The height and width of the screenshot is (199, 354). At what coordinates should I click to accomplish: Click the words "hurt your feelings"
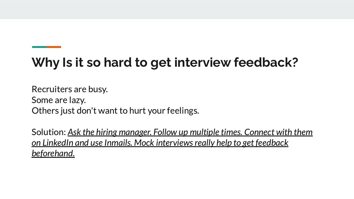click(164, 111)
